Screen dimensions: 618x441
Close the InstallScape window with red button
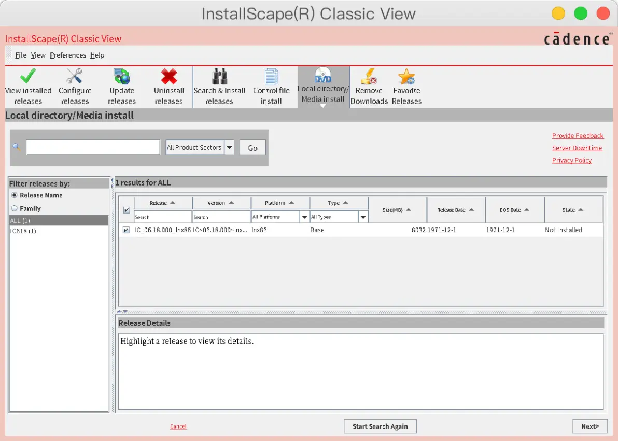pos(603,13)
